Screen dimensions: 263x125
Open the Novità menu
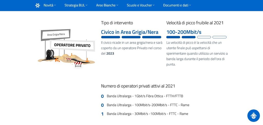click(x=50, y=5)
